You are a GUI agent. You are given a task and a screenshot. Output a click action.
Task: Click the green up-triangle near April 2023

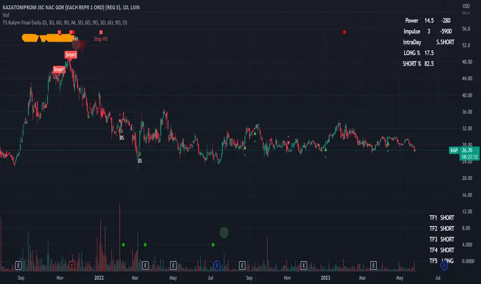click(388, 143)
